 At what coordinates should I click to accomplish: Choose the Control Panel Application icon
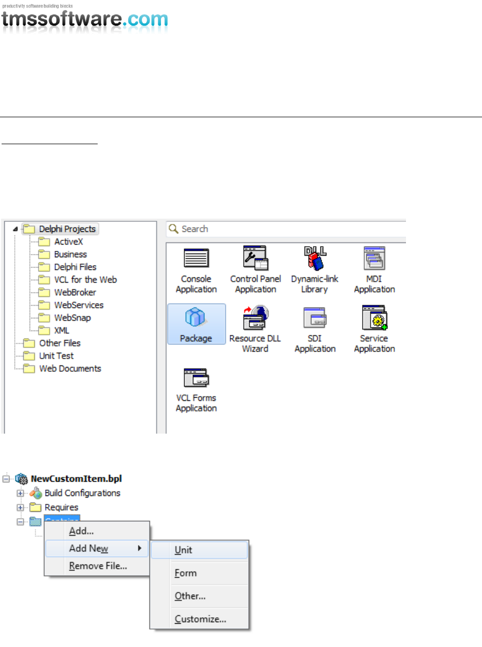coord(256,258)
